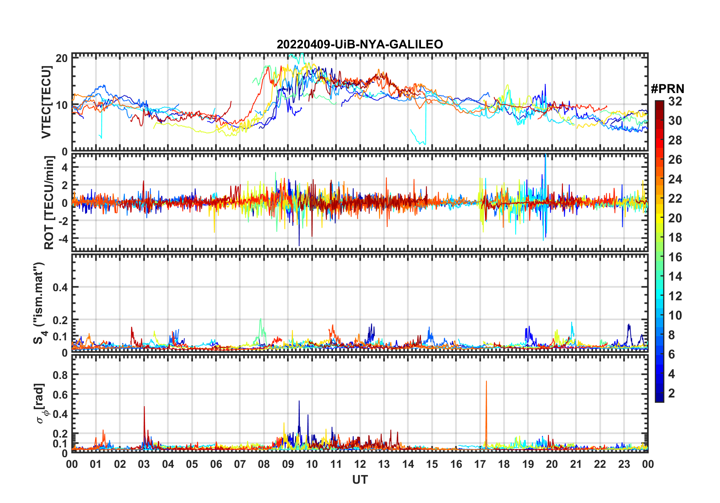Click the "0.6" tick on the sigma-phi axis
Screen dimensions: 720x503
point(60,394)
